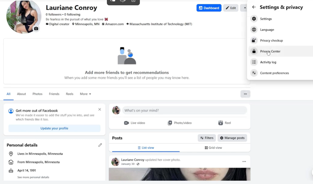Open Privacy checkup lock icon
This screenshot has width=313, height=184.
pos(254,40)
